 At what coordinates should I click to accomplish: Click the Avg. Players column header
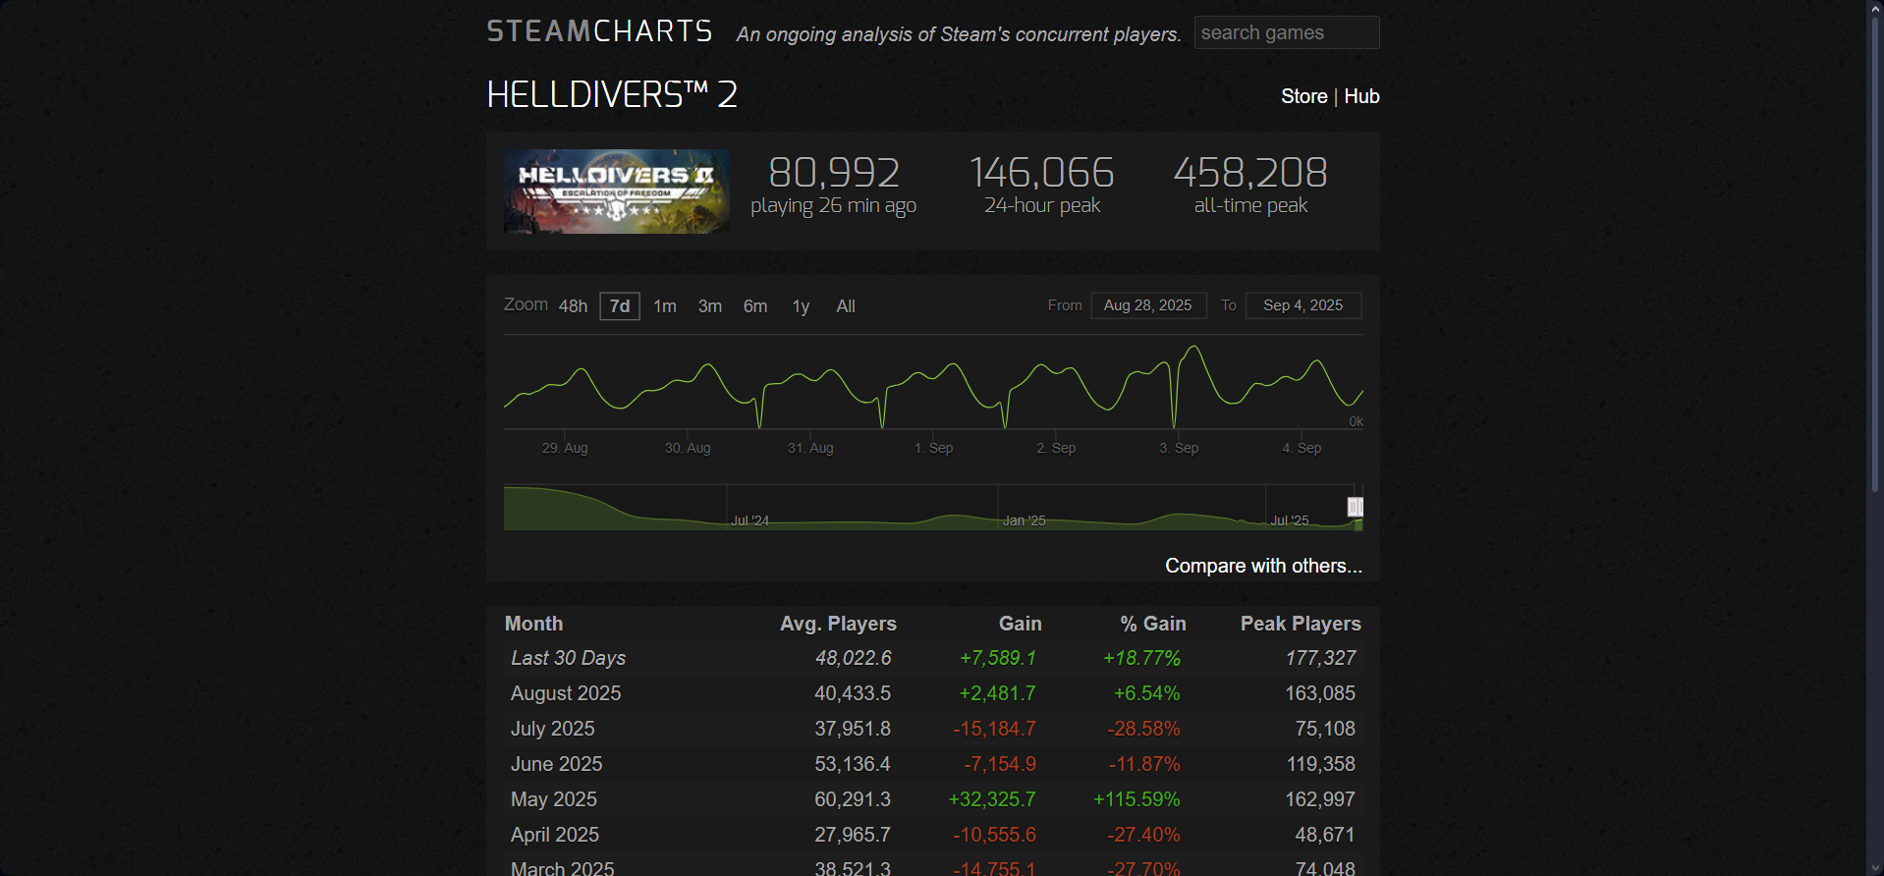pyautogui.click(x=838, y=624)
